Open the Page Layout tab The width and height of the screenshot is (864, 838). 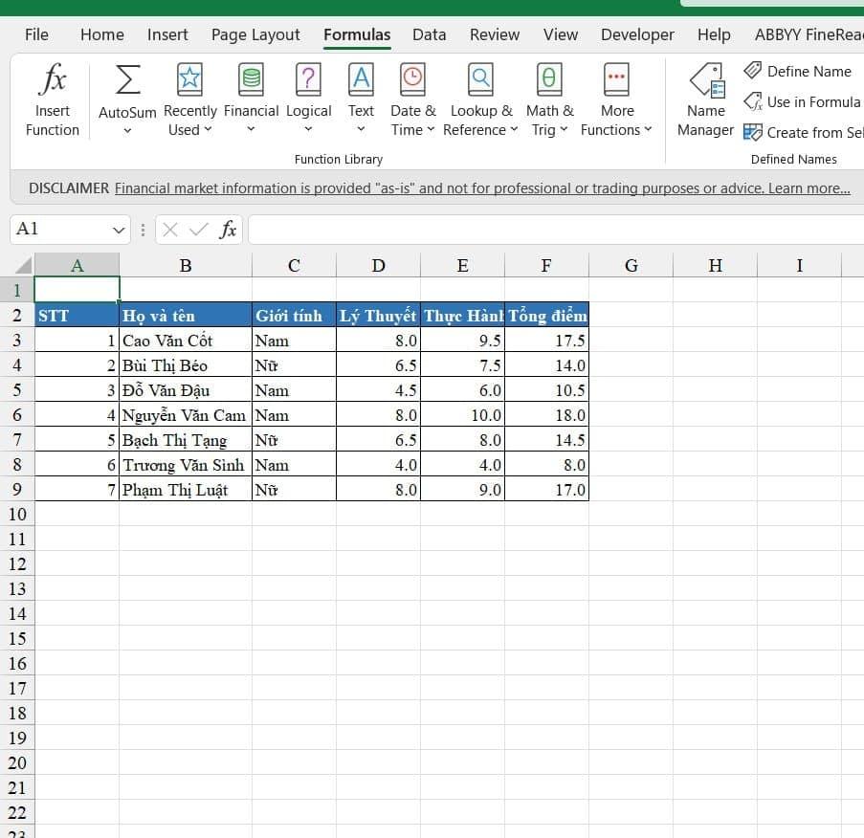(x=255, y=34)
